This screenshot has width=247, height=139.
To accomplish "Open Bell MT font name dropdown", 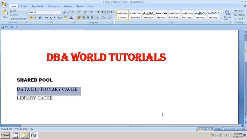I will 52,12.
